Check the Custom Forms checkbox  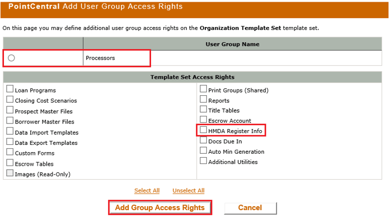pyautogui.click(x=10, y=152)
